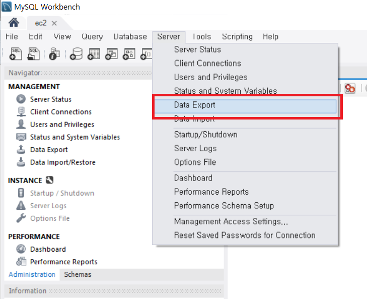
Task: Click the Options File wrench icon
Action: (x=21, y=218)
